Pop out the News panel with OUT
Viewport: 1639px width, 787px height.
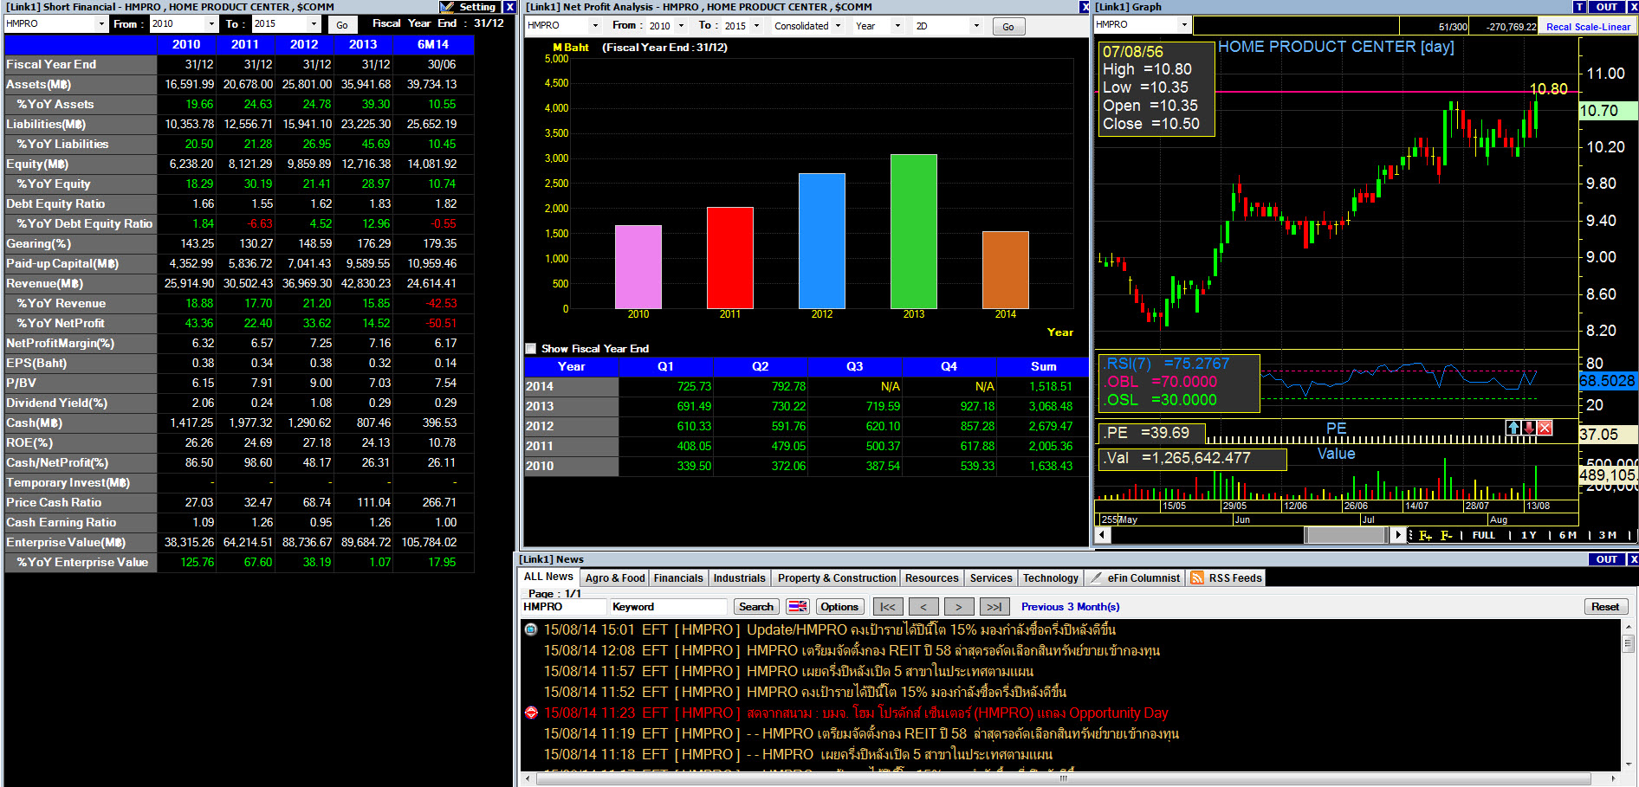point(1607,559)
